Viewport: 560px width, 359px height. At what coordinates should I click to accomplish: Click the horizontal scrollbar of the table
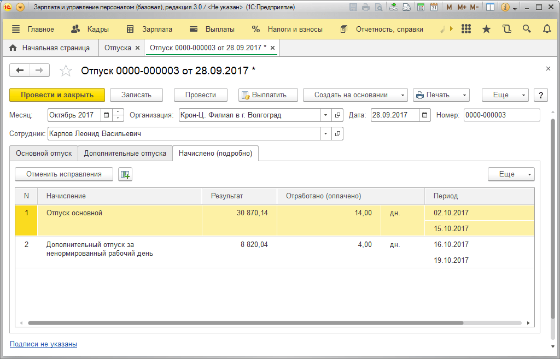pyautogui.click(x=246, y=323)
